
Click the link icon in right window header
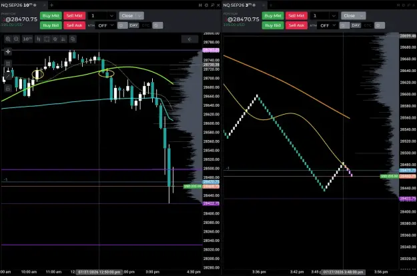(x=398, y=5)
